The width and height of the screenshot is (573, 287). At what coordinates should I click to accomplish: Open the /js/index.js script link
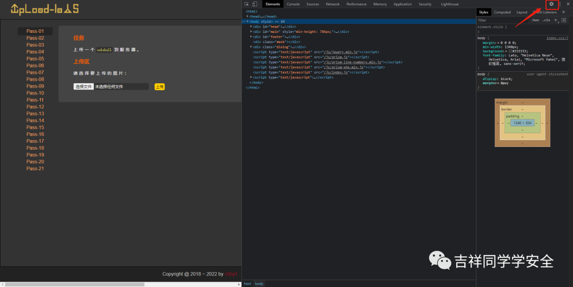pyautogui.click(x=336, y=72)
